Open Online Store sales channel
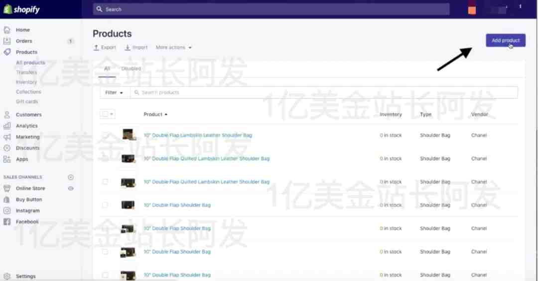The width and height of the screenshot is (538, 281). (30, 188)
